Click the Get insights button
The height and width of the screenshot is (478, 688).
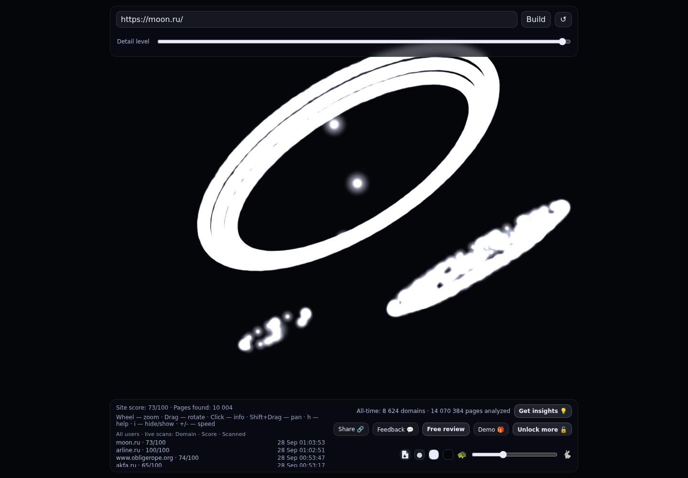tap(543, 411)
